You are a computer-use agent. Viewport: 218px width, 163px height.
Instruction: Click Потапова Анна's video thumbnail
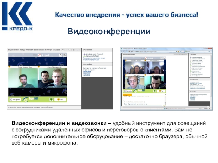pos(154,68)
